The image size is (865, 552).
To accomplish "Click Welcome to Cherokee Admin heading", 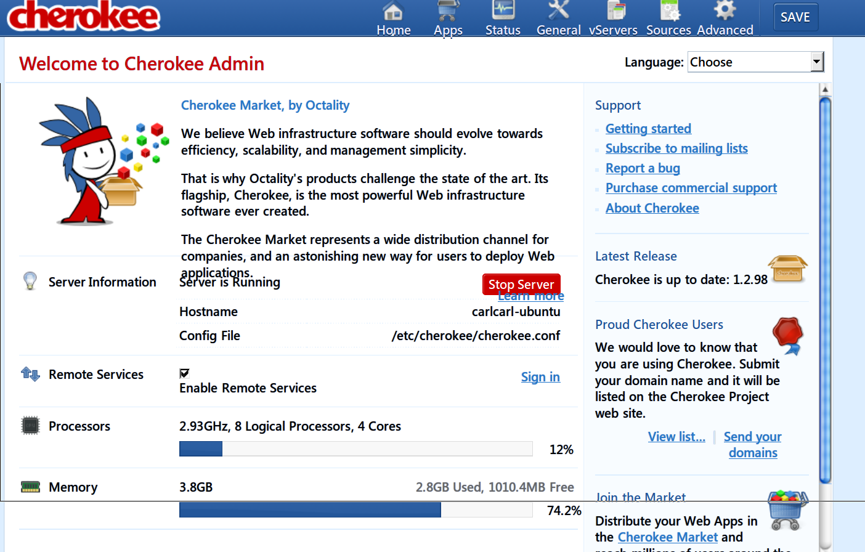I will (142, 63).
